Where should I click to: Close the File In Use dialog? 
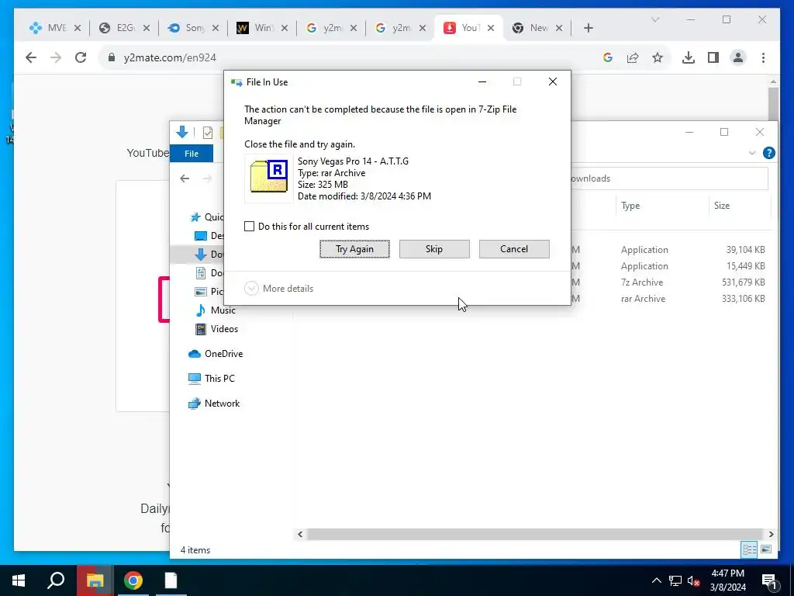coord(552,81)
